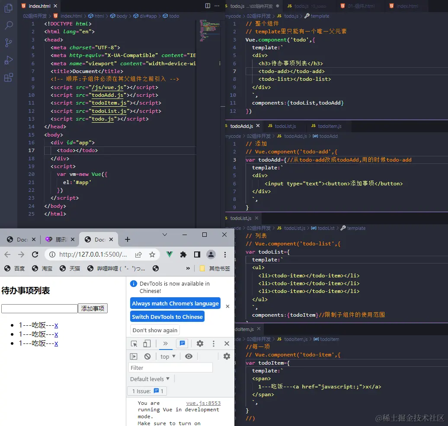Open the 1 Issue button
448x426 pixels.
point(147,391)
